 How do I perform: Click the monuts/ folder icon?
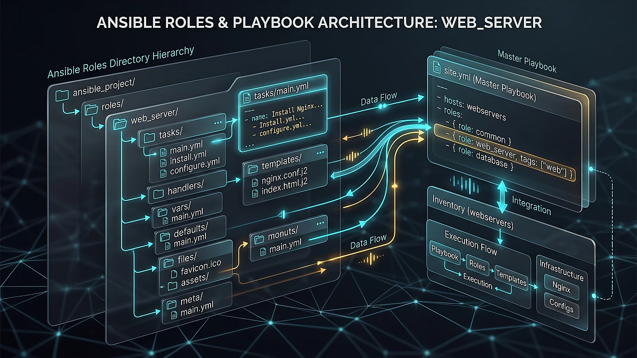point(259,239)
